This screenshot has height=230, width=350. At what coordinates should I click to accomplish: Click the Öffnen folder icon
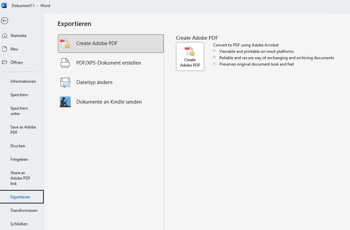tap(5, 63)
